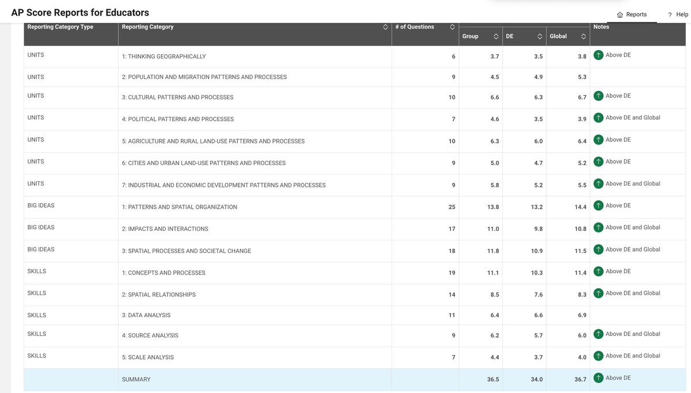Image resolution: width=691 pixels, height=393 pixels.
Task: Click green arrow icon in Source Analysis row
Action: coord(598,334)
